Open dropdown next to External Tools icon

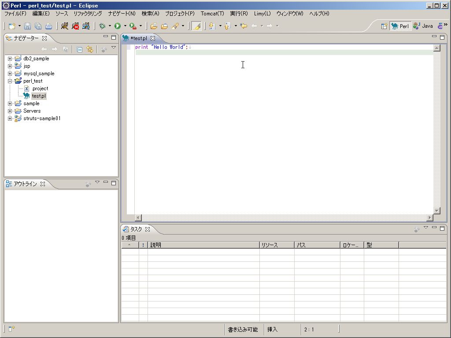[140, 26]
